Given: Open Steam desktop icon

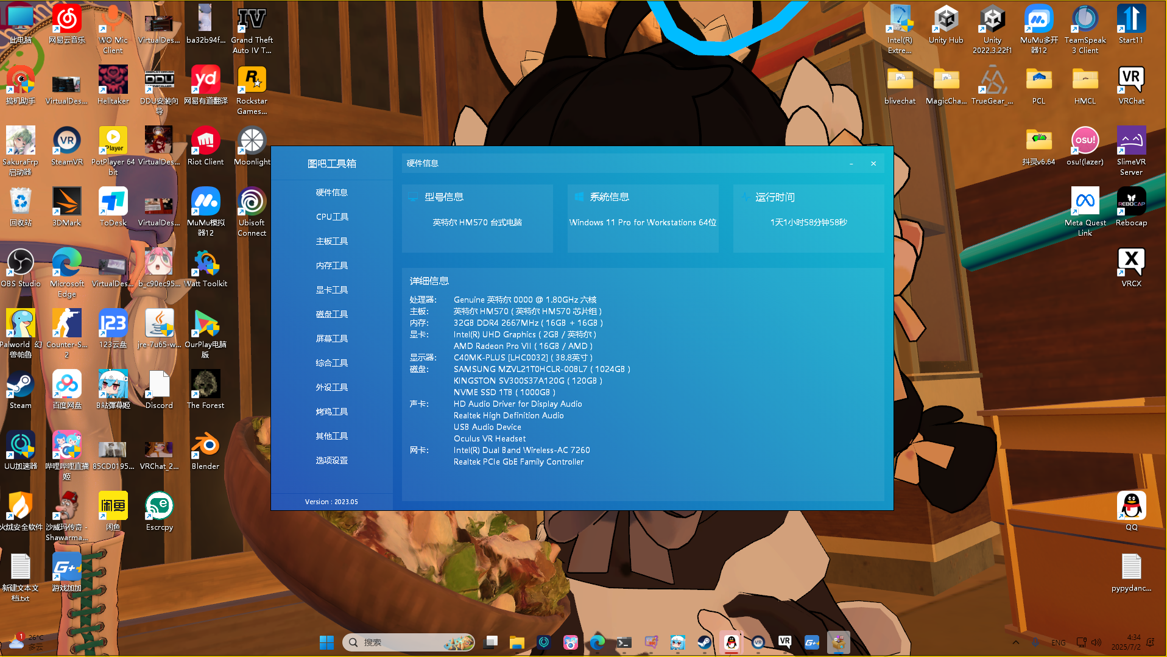Looking at the screenshot, I should [21, 390].
